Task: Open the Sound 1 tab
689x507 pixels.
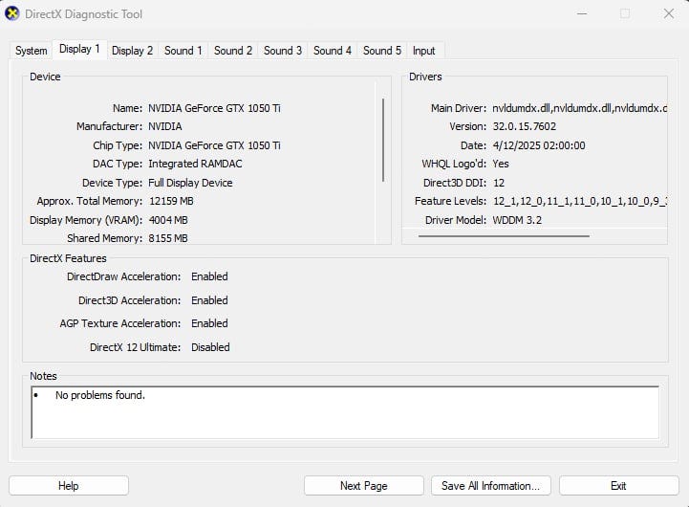Action: 183,51
